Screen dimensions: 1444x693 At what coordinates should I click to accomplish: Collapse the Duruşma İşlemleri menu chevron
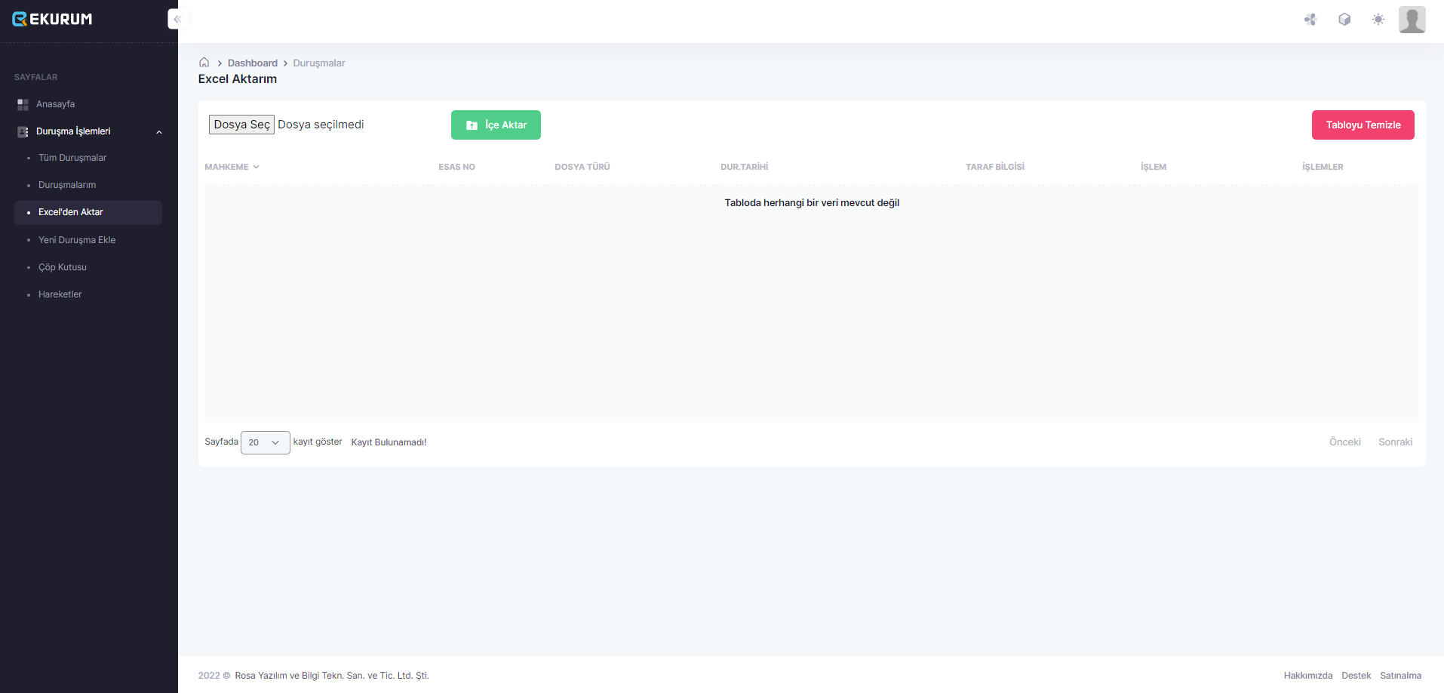pos(159,132)
